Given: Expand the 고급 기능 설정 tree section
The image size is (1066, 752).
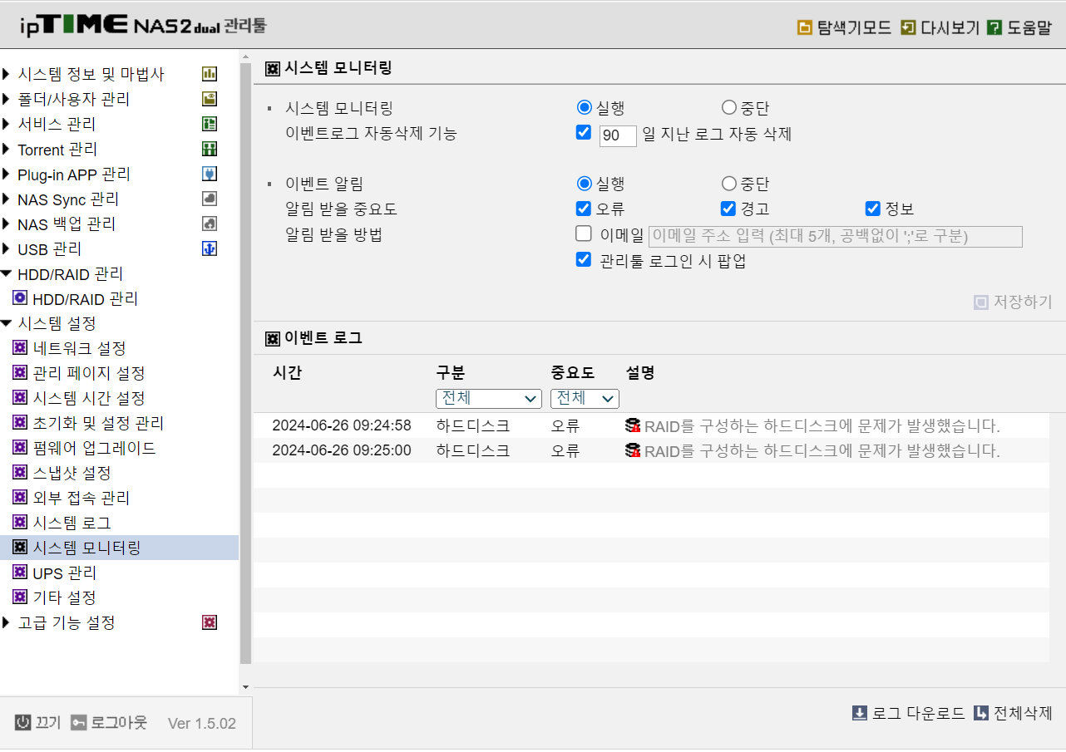Looking at the screenshot, I should click(7, 622).
